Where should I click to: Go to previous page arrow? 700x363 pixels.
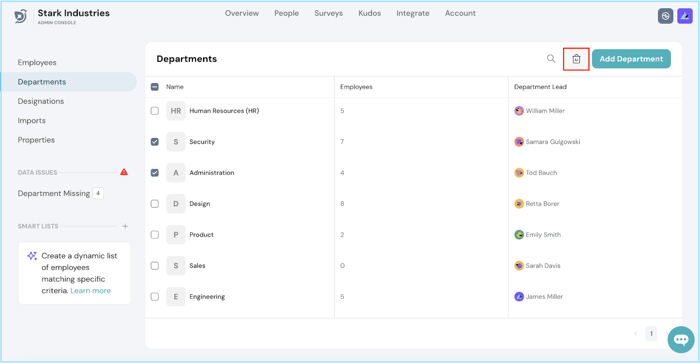(636, 334)
